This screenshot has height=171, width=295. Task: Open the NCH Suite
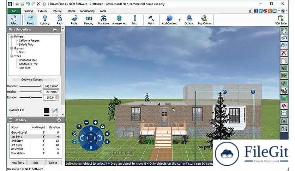coord(281,20)
